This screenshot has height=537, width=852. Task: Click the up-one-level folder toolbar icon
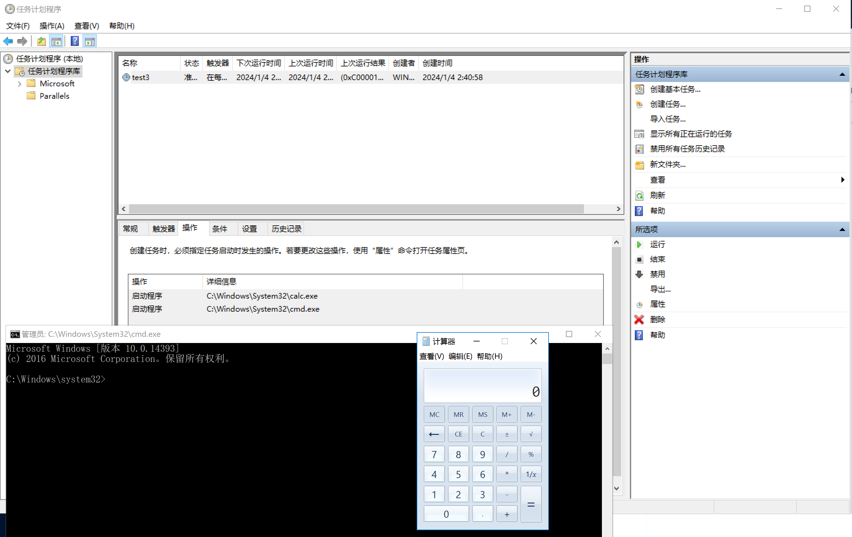41,41
